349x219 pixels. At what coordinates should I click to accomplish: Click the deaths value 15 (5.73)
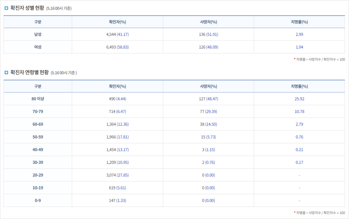pos(208,137)
